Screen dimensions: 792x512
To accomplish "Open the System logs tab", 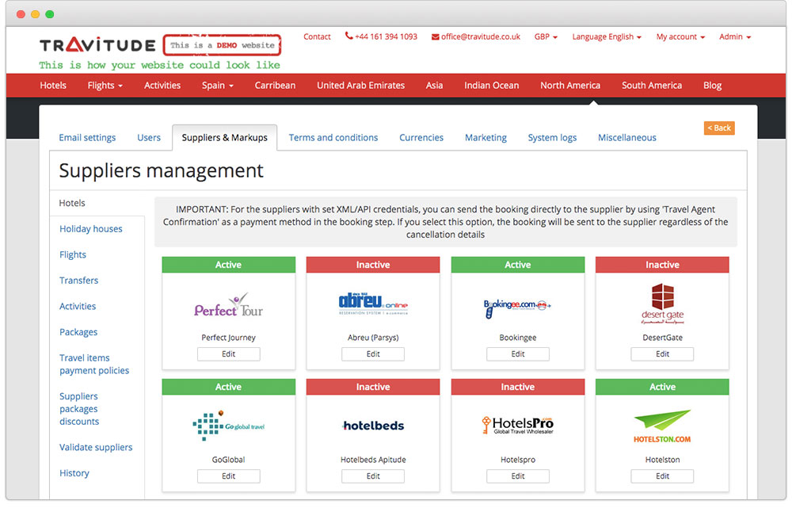I will [552, 137].
